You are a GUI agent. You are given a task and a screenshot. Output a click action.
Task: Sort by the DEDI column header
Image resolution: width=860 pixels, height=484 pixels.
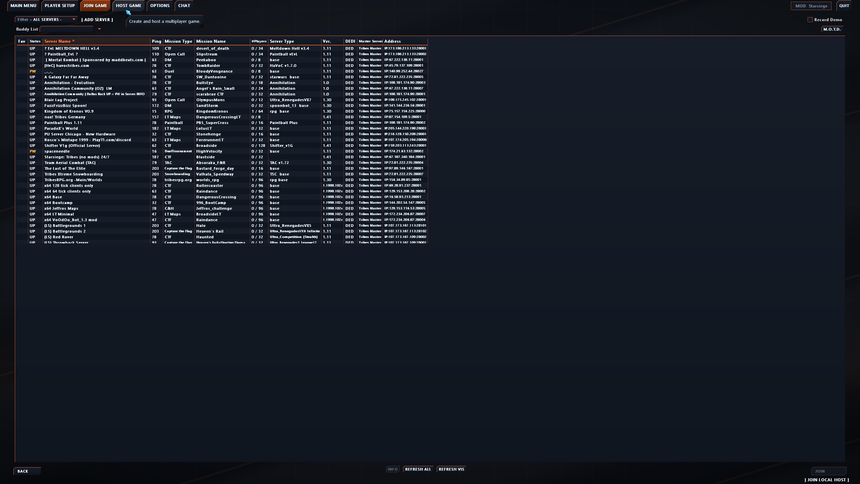(350, 41)
